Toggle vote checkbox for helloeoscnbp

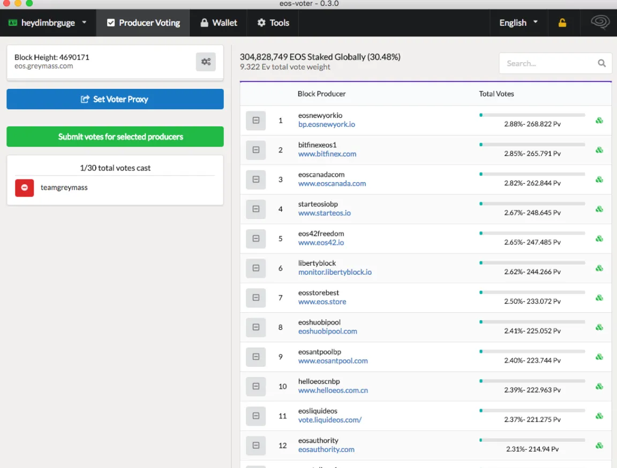click(x=256, y=386)
